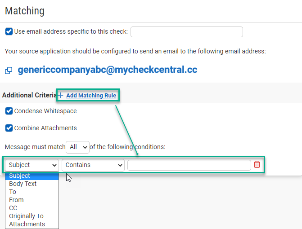The width and height of the screenshot is (302, 229).
Task: Click the plus icon beside Add Matching Rule
Action: (x=60, y=95)
